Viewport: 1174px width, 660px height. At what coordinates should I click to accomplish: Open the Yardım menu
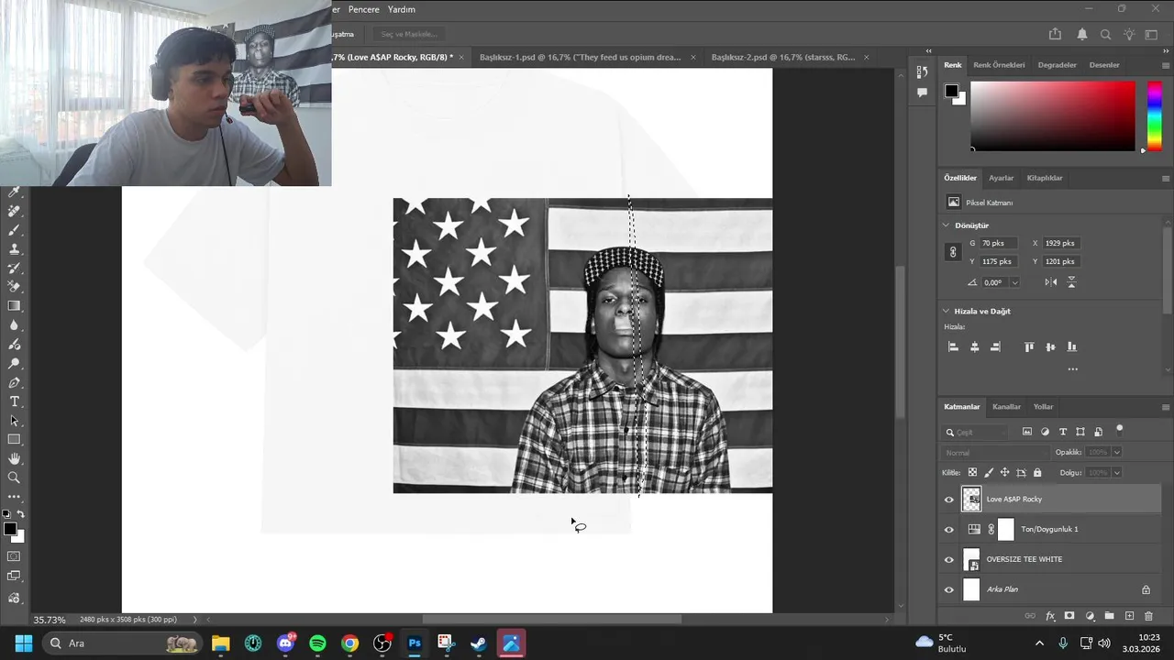(x=402, y=9)
